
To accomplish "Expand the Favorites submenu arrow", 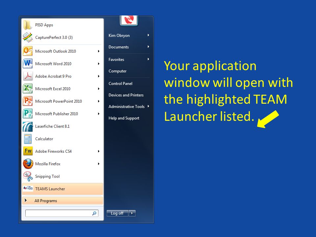I will pyautogui.click(x=148, y=59).
